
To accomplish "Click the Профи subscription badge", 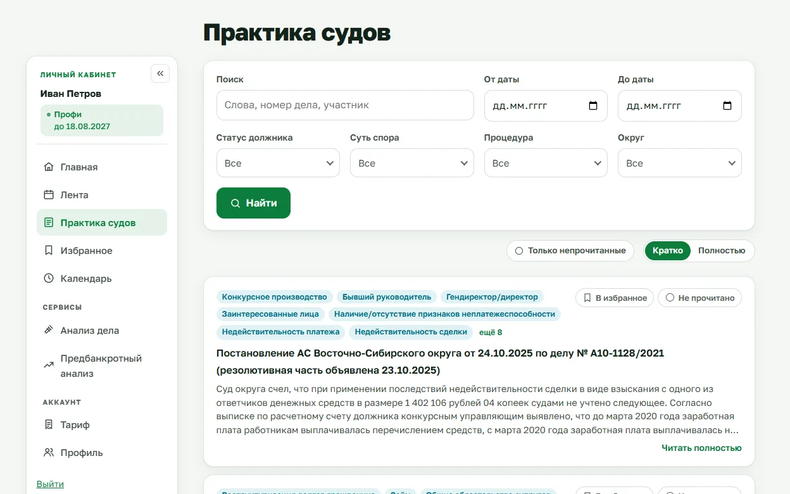I will pyautogui.click(x=102, y=120).
